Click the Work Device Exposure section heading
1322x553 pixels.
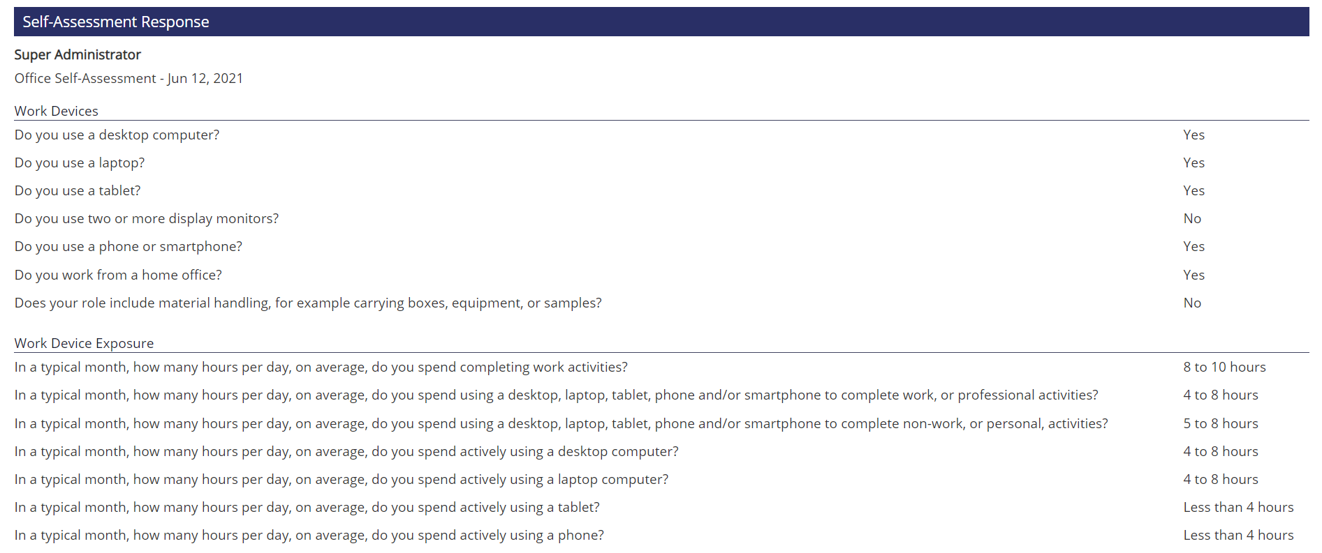[x=84, y=343]
